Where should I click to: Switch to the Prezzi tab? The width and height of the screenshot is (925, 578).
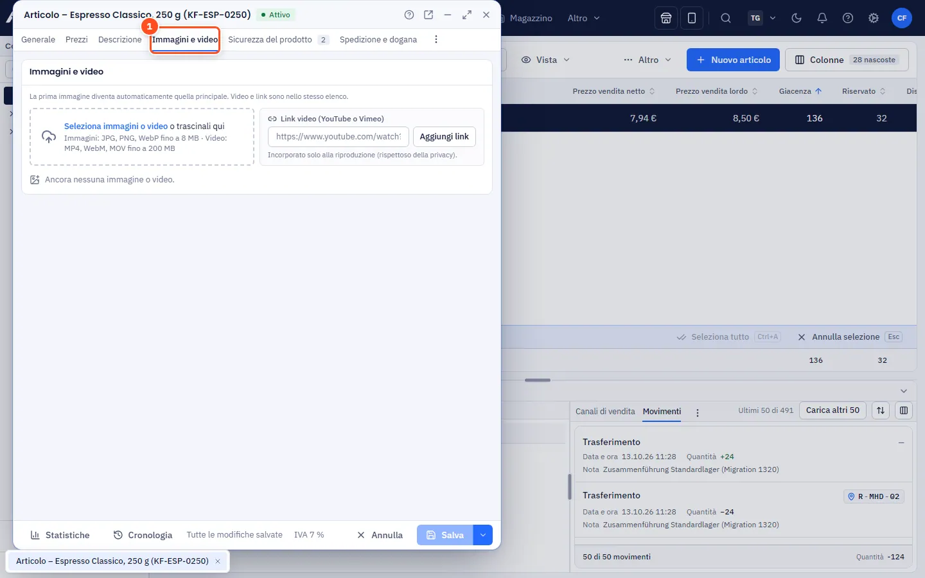coord(76,39)
